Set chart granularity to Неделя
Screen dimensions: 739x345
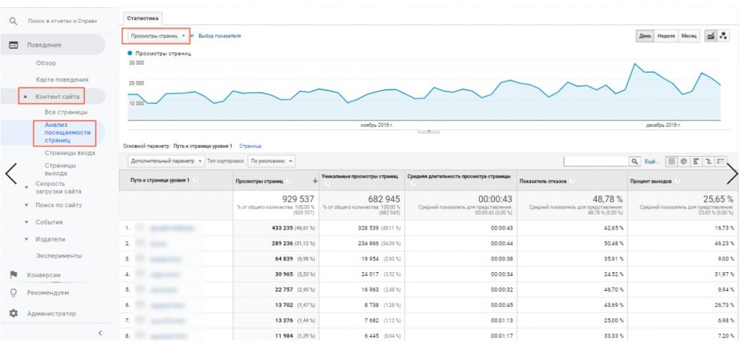coord(666,36)
